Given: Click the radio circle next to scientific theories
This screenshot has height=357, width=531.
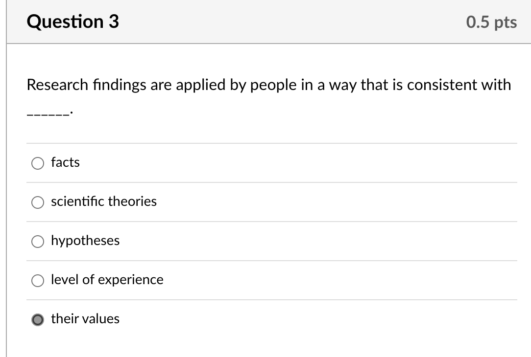Looking at the screenshot, I should [38, 202].
